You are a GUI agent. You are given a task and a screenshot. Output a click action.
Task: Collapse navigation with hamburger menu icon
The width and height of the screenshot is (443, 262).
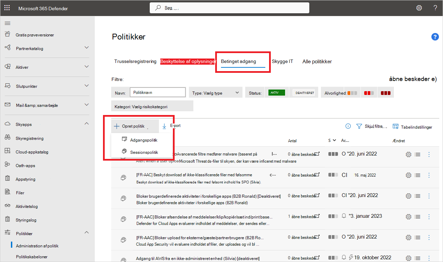(x=8, y=23)
